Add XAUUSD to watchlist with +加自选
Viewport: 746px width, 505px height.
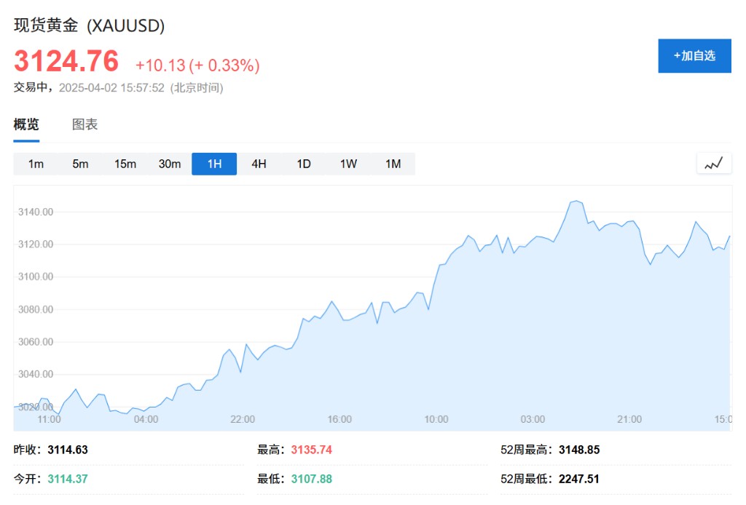click(694, 55)
